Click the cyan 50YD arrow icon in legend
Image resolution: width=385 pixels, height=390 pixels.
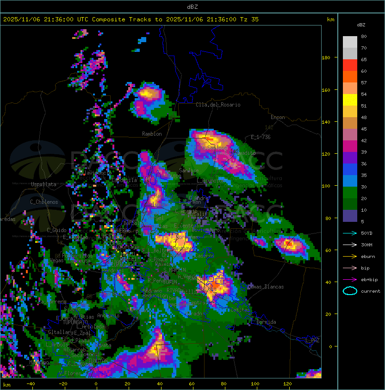(x=350, y=233)
